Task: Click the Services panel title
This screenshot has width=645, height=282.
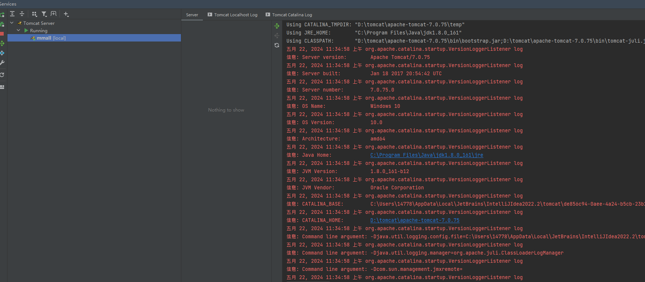Action: 8,4
